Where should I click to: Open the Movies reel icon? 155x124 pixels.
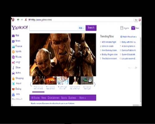pyautogui.click(x=13, y=57)
